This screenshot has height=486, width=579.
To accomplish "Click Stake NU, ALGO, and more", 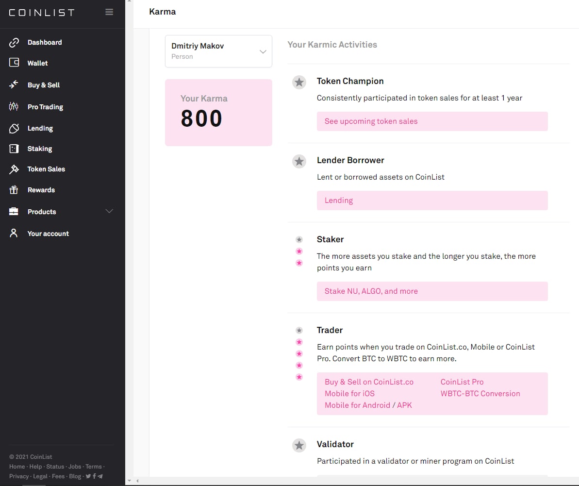I will 371,291.
